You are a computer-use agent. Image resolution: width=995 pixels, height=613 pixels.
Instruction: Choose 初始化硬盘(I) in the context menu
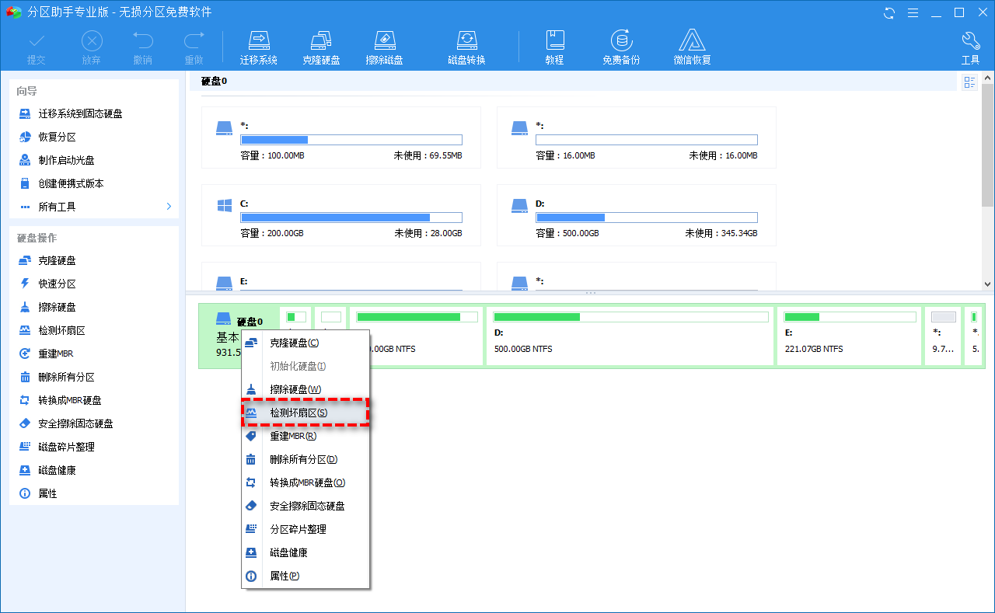click(305, 366)
